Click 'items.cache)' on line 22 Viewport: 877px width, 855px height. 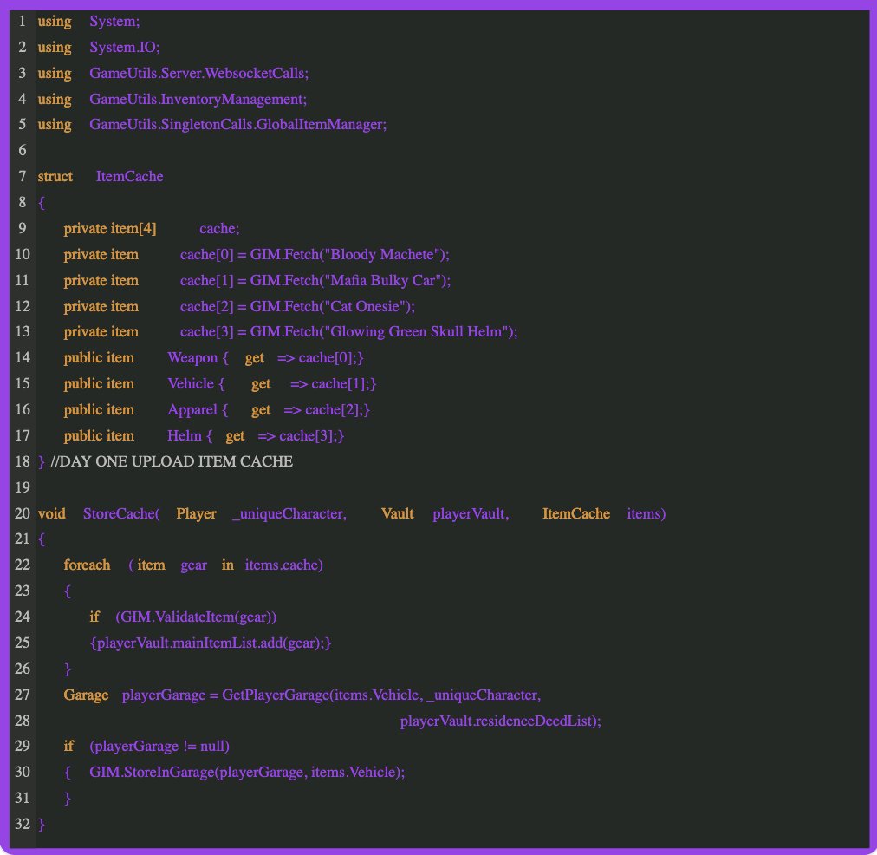pos(284,565)
